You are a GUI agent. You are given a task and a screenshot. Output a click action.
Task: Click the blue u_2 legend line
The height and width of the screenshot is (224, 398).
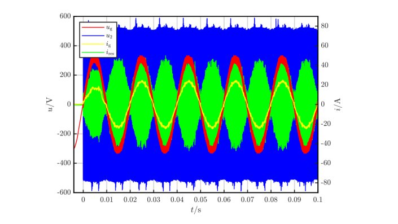93,36
